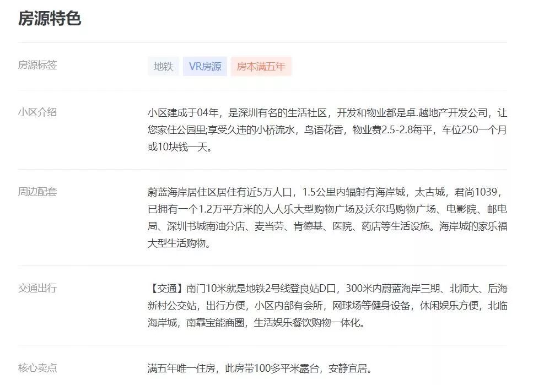Click the line starting 您家住公园里
The width and height of the screenshot is (544, 385).
327,130
